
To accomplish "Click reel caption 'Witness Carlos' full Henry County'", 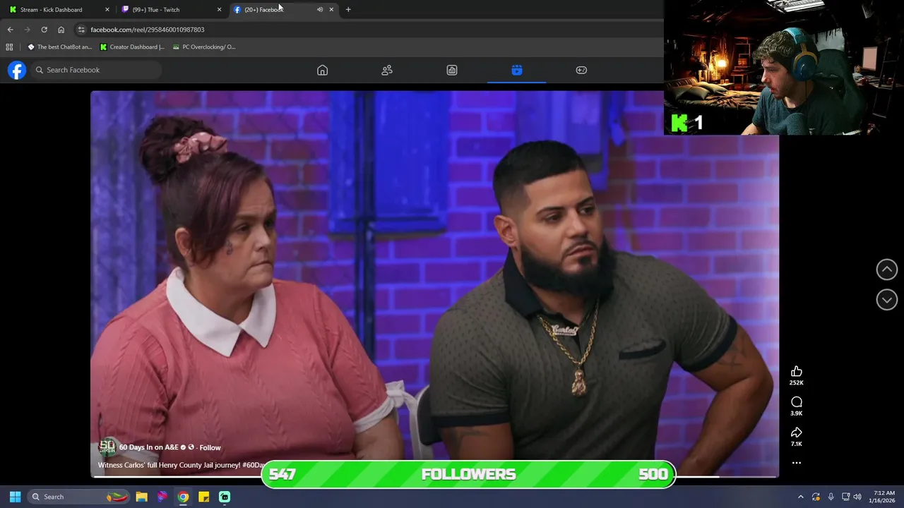I will (x=181, y=465).
